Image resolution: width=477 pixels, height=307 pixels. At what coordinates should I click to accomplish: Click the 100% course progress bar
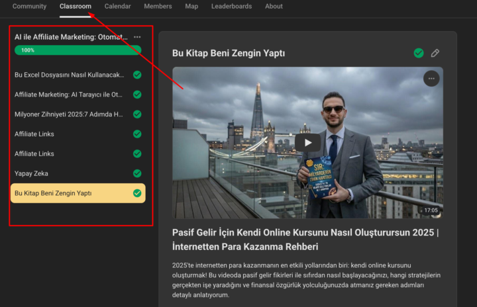pyautogui.click(x=78, y=50)
